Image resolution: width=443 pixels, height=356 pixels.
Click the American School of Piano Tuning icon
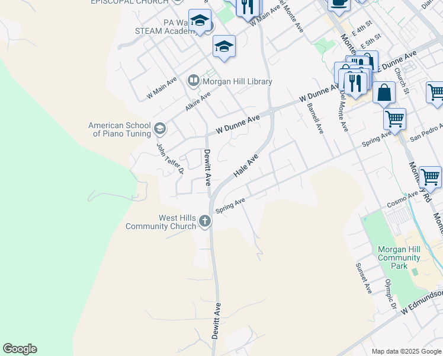[x=160, y=129]
